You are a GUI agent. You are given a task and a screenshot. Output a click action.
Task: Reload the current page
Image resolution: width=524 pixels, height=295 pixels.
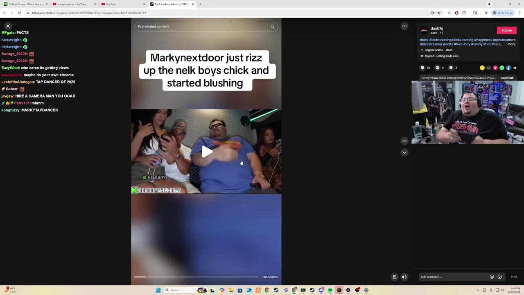[x=19, y=13]
